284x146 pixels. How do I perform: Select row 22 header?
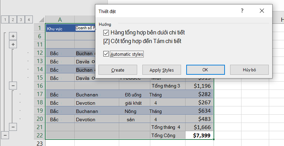point(40,135)
